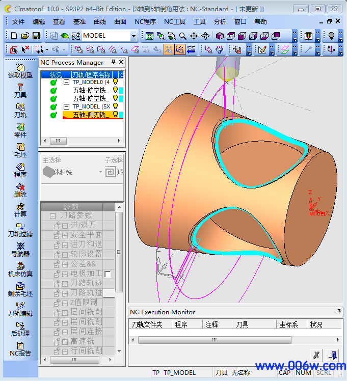This screenshot has width=347, height=381.
Task: Open the 曲面 menu
Action: 120,22
